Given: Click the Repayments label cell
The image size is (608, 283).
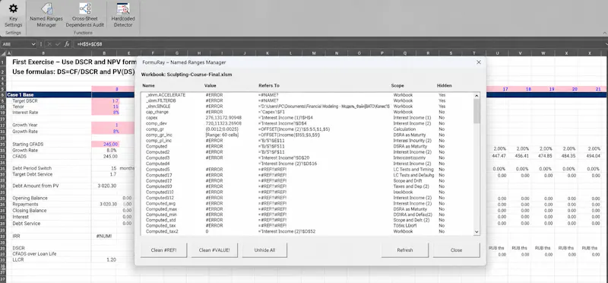Looking at the screenshot, I should click(x=25, y=204).
